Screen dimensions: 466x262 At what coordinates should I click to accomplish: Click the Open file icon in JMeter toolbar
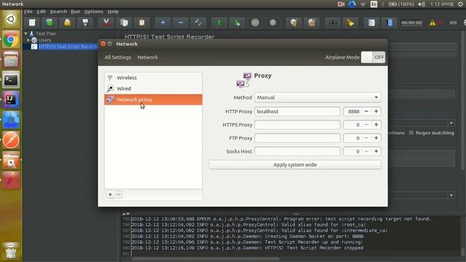pos(67,23)
